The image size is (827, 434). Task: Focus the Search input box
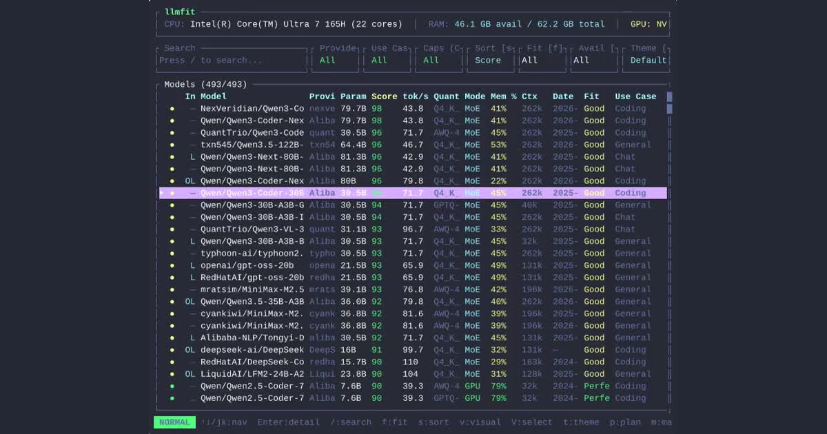click(233, 60)
